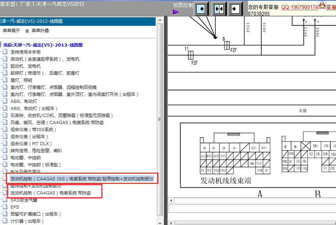
Task: Open 计价器（出租车） diagram
Action: tap(27, 221)
